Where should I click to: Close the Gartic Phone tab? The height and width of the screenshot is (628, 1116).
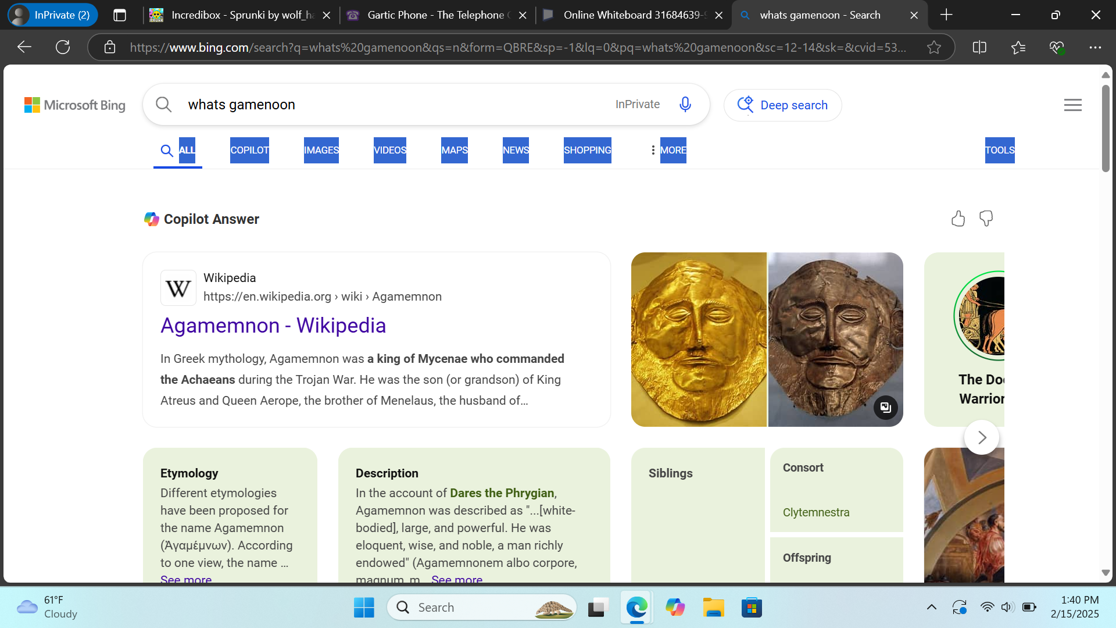point(523,15)
